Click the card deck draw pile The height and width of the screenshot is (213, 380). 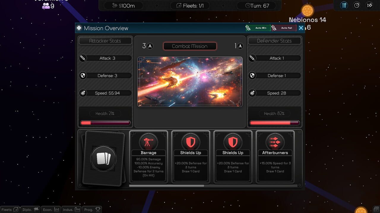103,159
